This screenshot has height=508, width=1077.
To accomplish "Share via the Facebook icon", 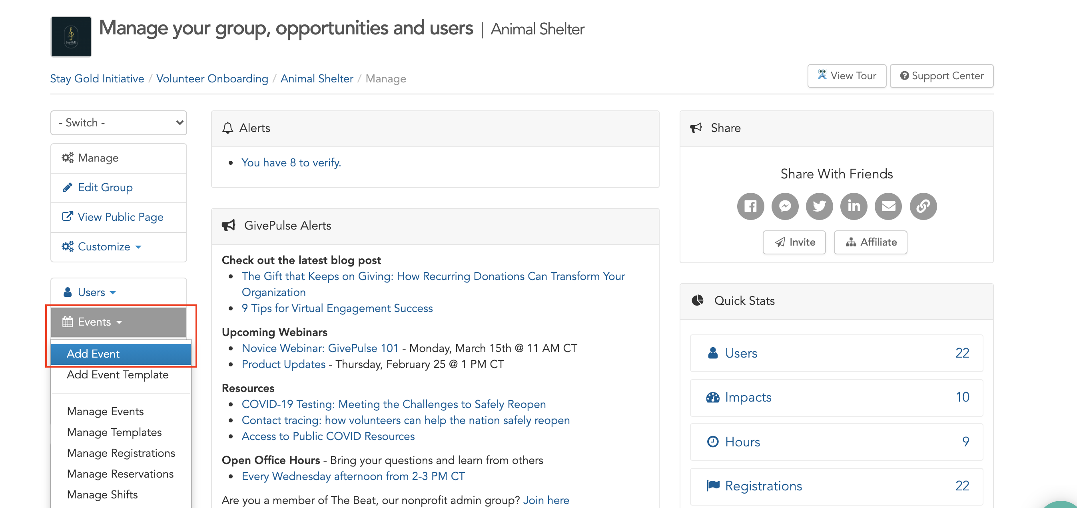I will tap(750, 206).
